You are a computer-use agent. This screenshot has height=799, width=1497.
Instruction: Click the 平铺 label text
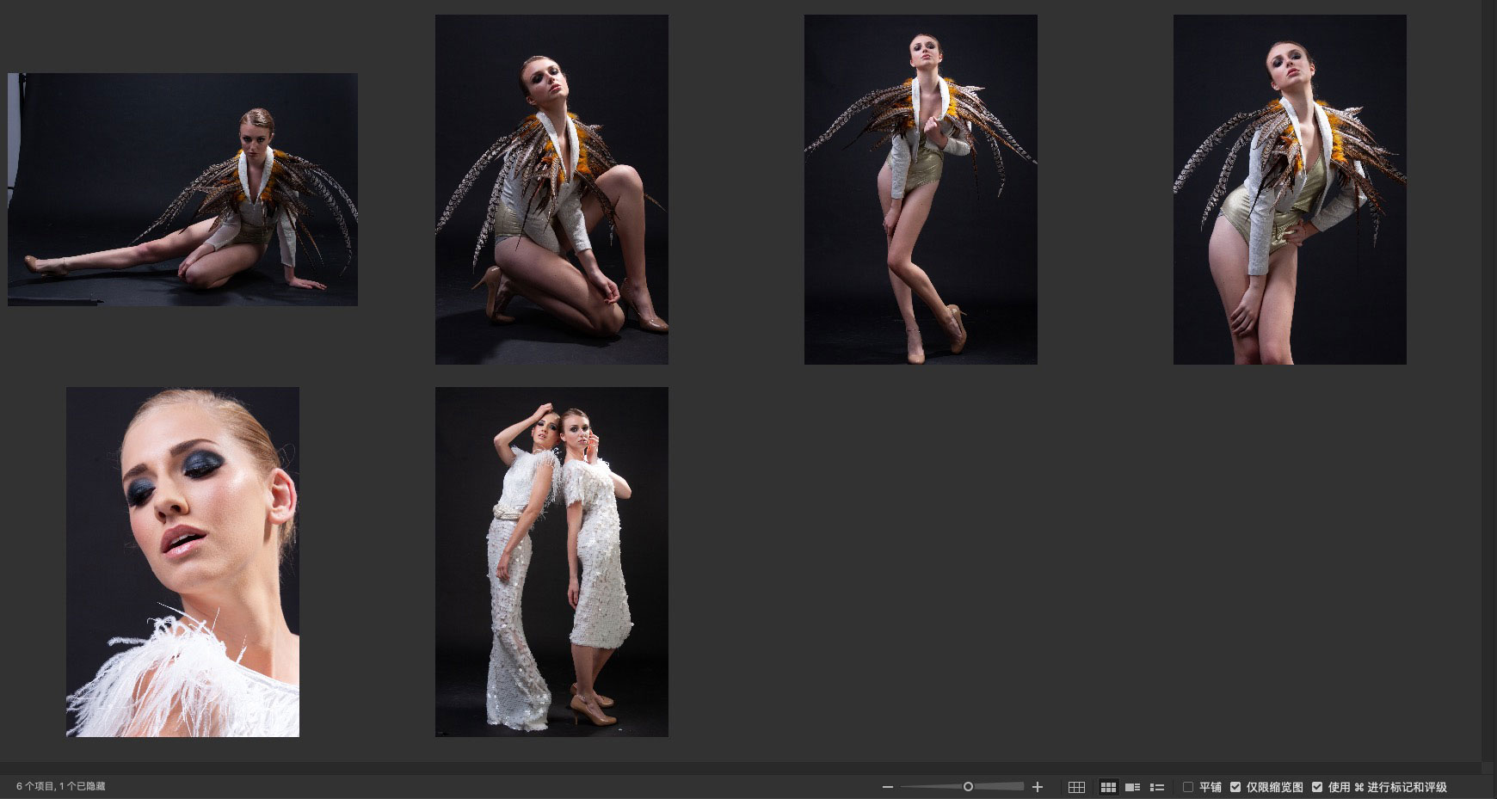[1210, 787]
